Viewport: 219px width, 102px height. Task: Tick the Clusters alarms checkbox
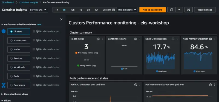pos(34,31)
